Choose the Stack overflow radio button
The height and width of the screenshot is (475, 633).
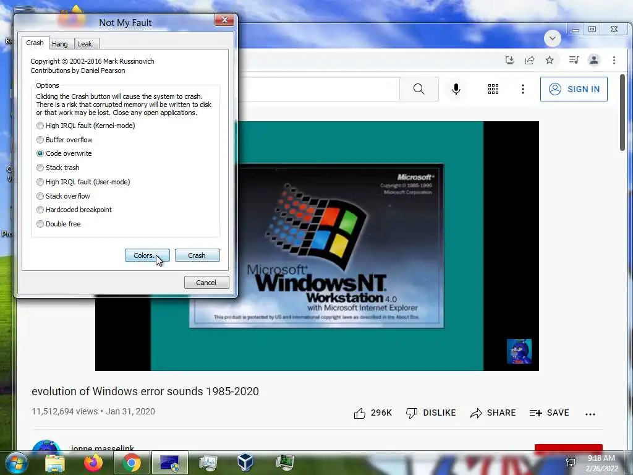click(x=64, y=196)
